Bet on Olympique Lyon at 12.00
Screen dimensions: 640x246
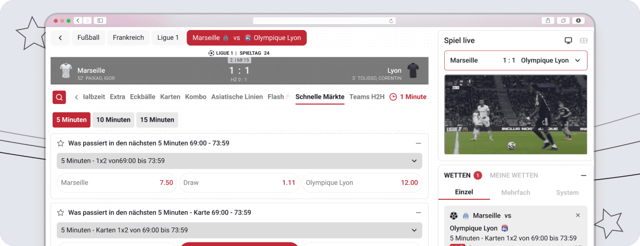pyautogui.click(x=362, y=182)
